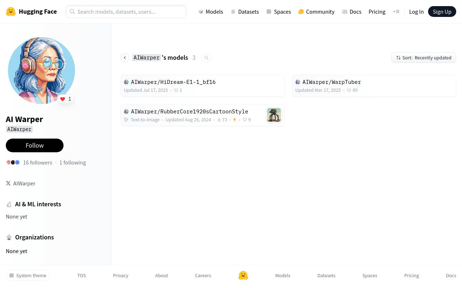Click the Sign Up button

442,12
